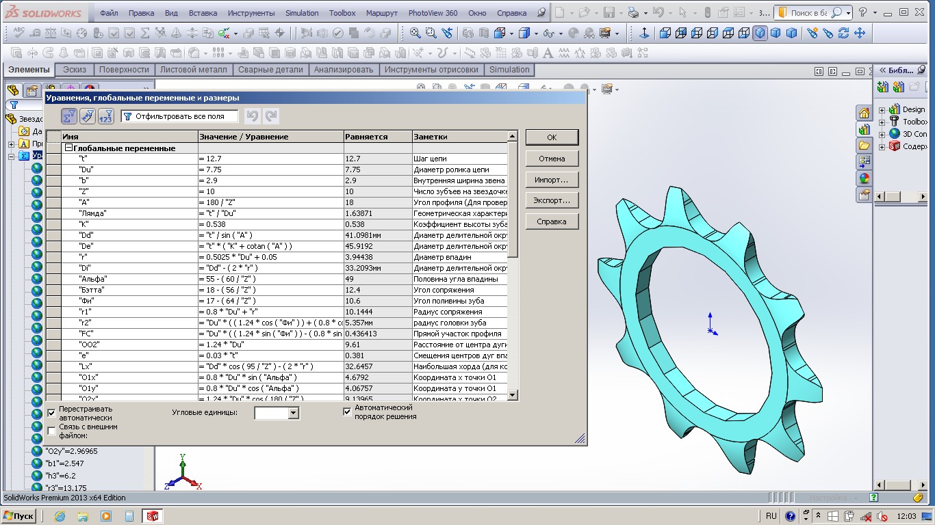Switch to the 'Эскиз' tab
This screenshot has height=525, width=935.
coord(75,70)
